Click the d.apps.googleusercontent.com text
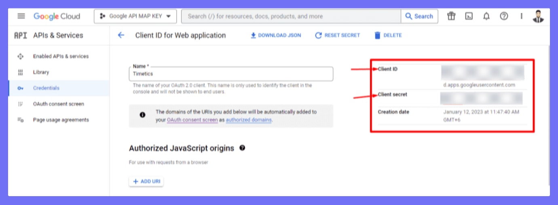This screenshot has height=205, width=558. point(479,85)
